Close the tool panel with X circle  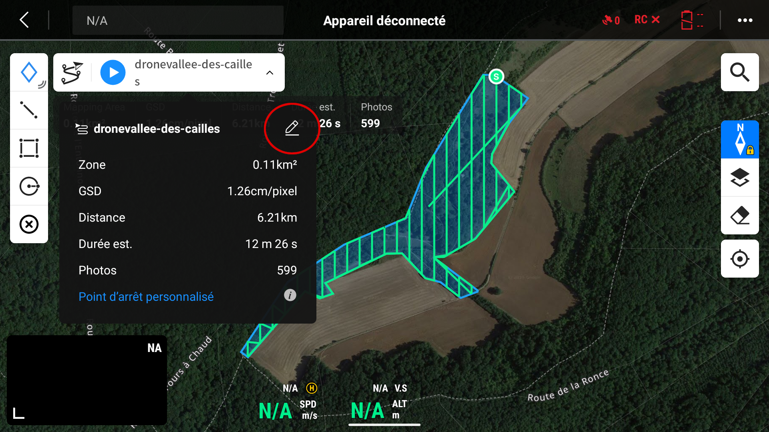29,224
